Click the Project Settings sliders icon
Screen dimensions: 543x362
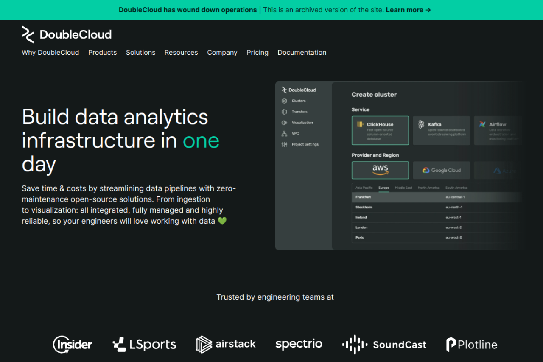coord(284,145)
